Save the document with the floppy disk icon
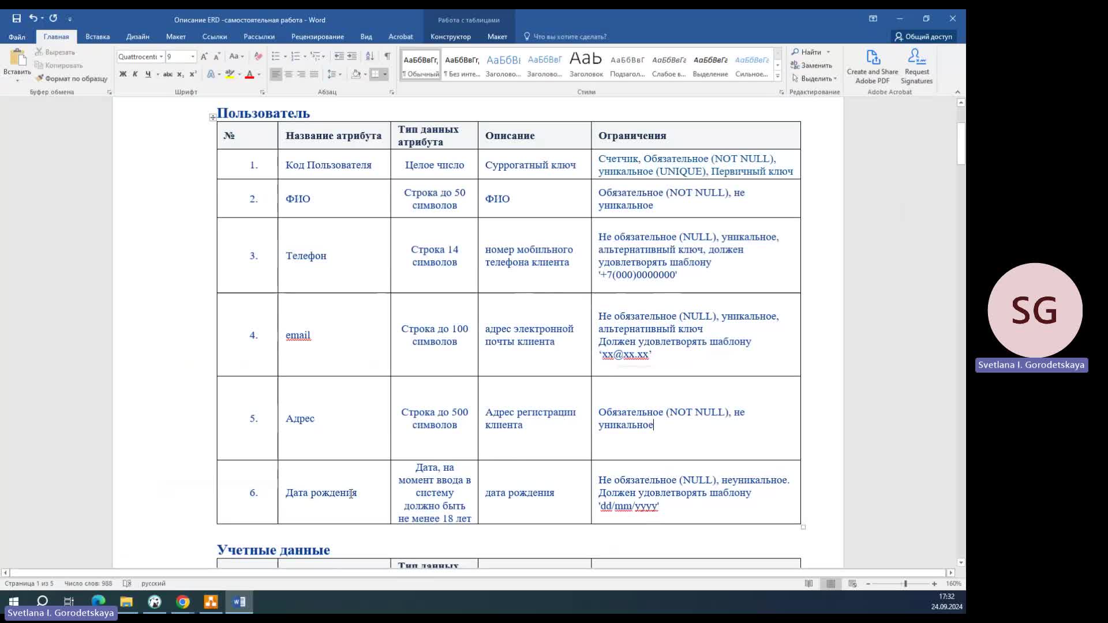 point(17,18)
